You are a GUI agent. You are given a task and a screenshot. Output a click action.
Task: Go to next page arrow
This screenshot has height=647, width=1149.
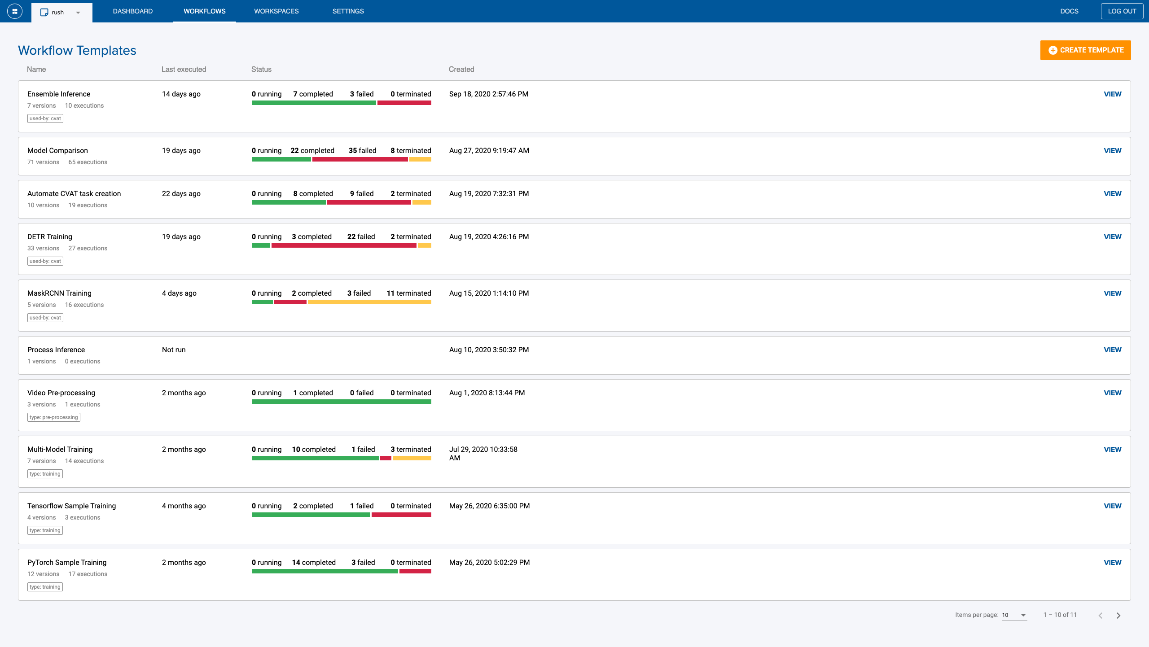[x=1118, y=616]
